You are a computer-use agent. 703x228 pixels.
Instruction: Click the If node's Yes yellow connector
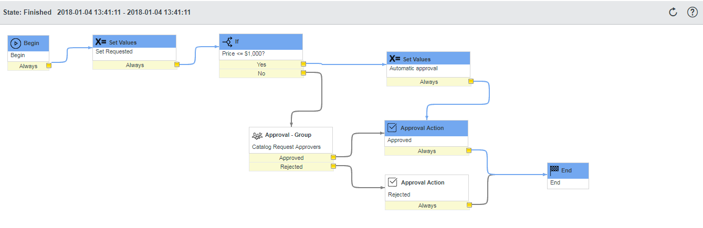tap(303, 64)
